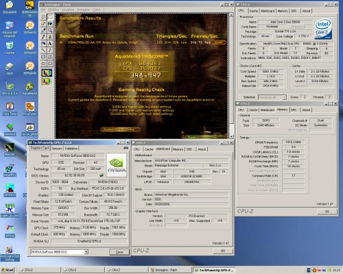343x274 pixels.
Task: Select the Line drawing tool
Action: point(43,50)
